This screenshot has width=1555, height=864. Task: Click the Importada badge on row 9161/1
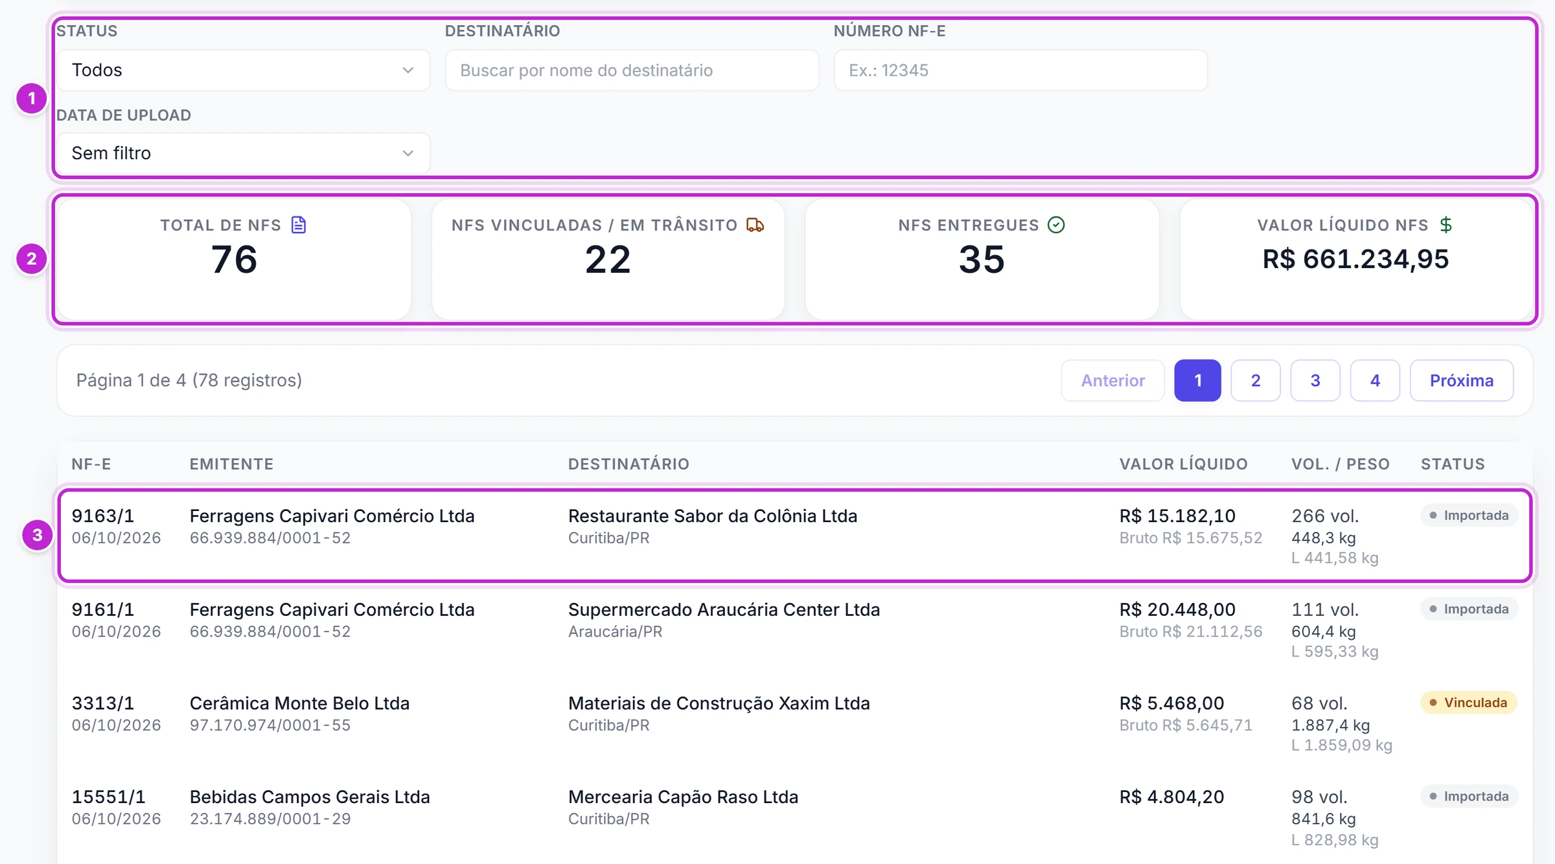point(1468,609)
